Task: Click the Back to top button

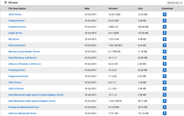Action: click(175, 3)
